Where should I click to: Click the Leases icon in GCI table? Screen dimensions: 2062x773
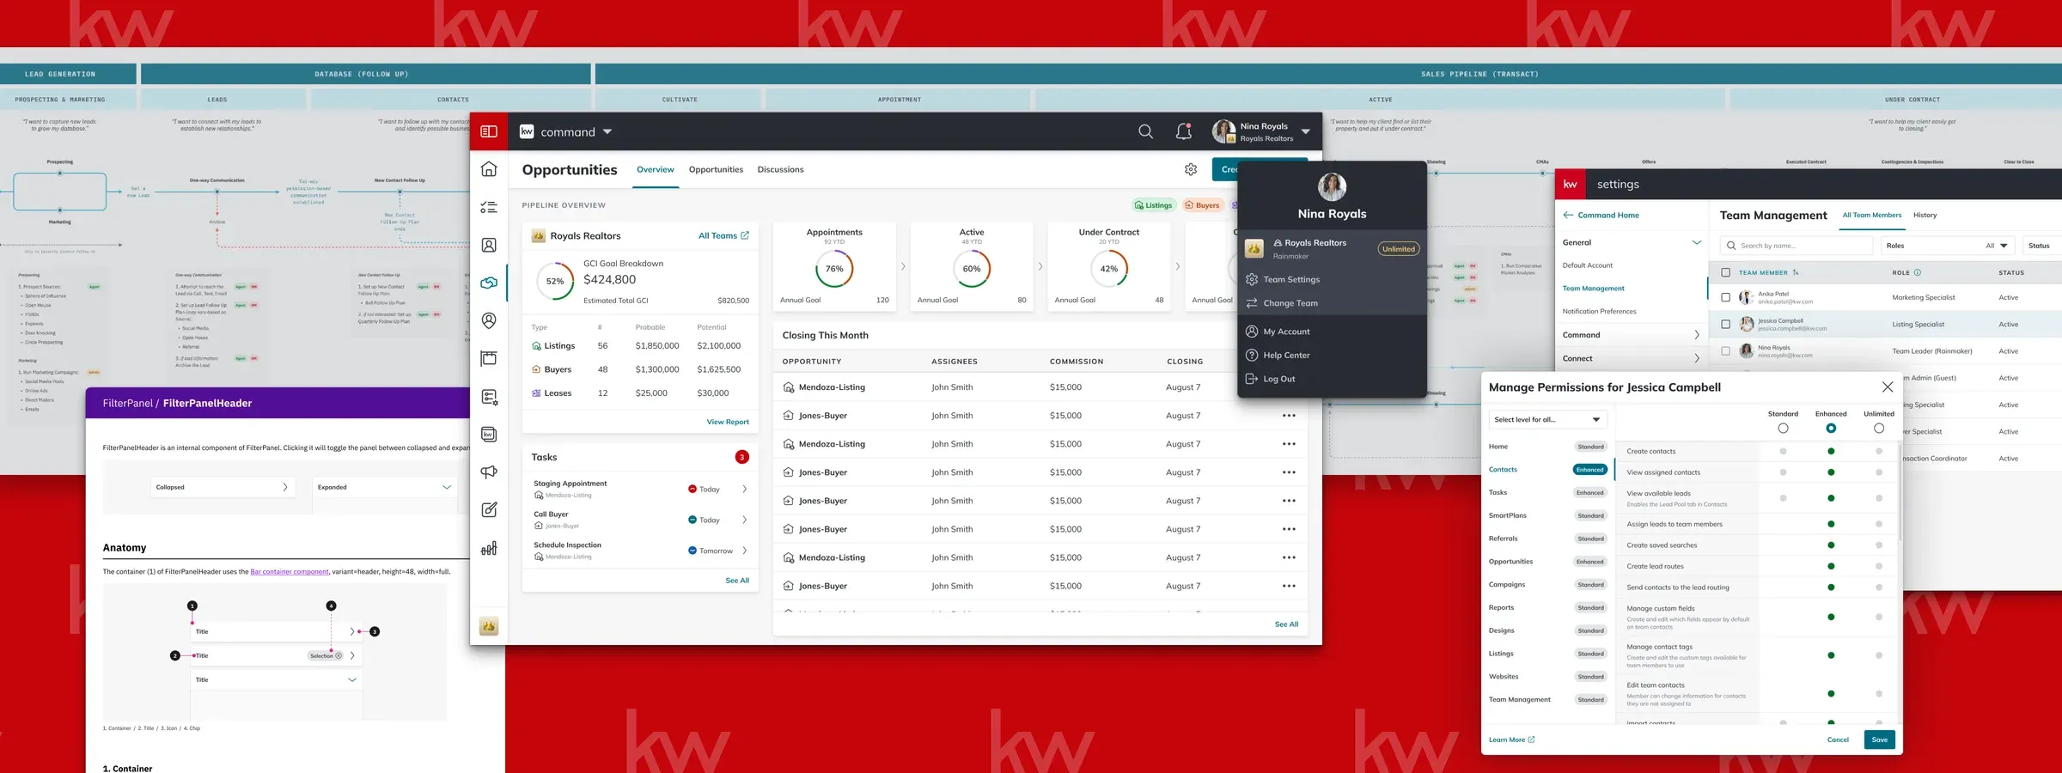[537, 393]
